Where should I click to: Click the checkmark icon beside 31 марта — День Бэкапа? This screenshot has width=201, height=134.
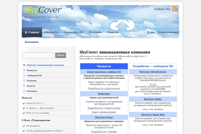coord(24,108)
